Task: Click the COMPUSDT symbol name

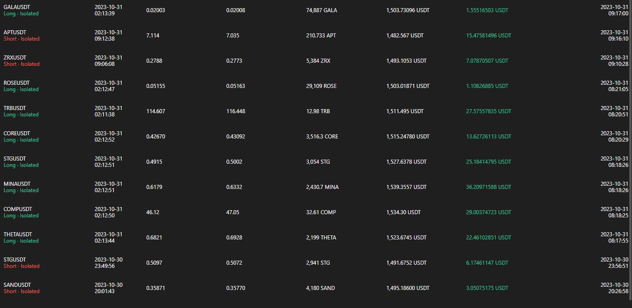Action: [18, 209]
